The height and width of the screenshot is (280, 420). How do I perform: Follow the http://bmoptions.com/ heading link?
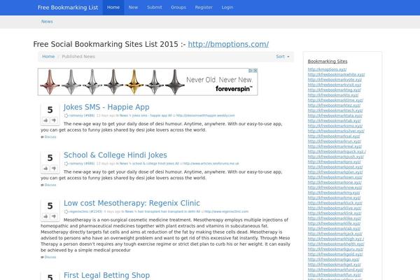pyautogui.click(x=228, y=44)
